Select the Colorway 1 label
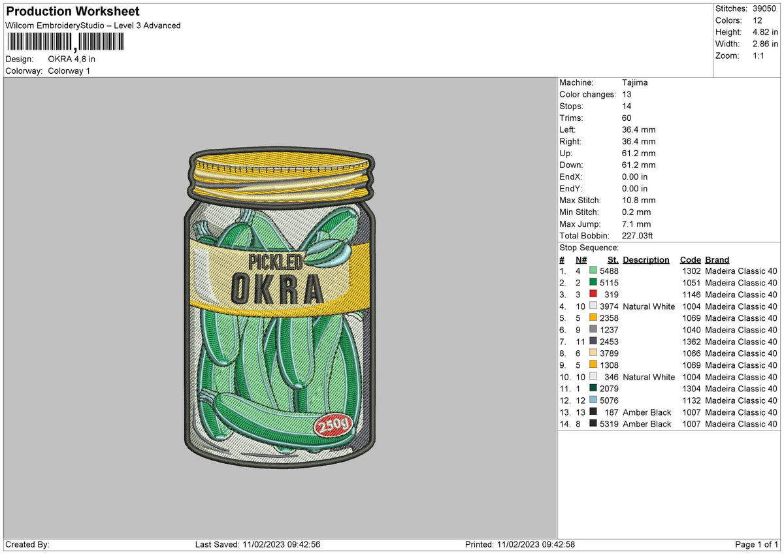The image size is (784, 554). tap(69, 71)
